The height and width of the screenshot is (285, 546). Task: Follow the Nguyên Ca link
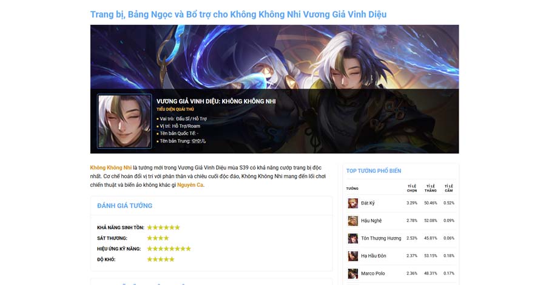190,185
